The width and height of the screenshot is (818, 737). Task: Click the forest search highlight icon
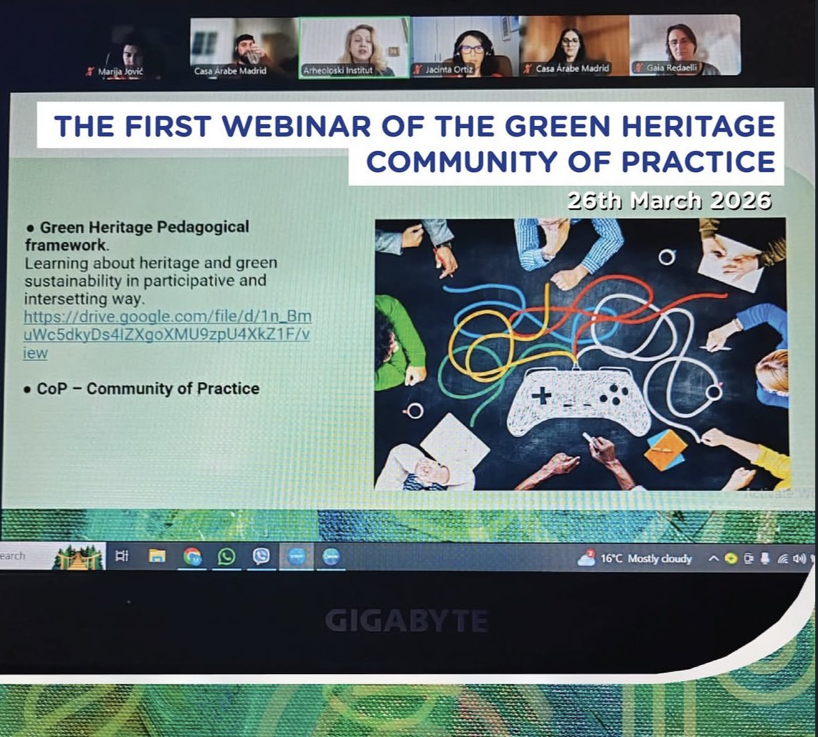[78, 557]
